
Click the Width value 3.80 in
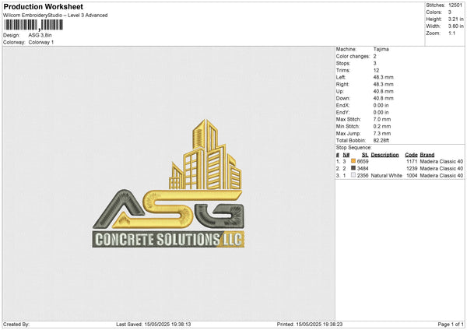pyautogui.click(x=455, y=26)
